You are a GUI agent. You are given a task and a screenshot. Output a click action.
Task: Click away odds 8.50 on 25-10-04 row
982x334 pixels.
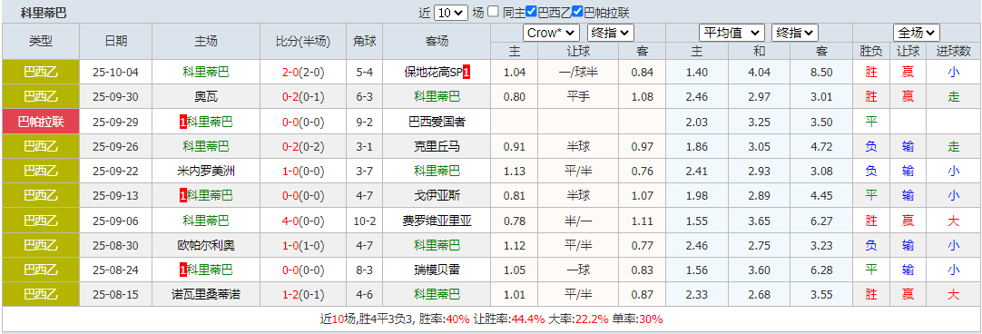pos(821,72)
